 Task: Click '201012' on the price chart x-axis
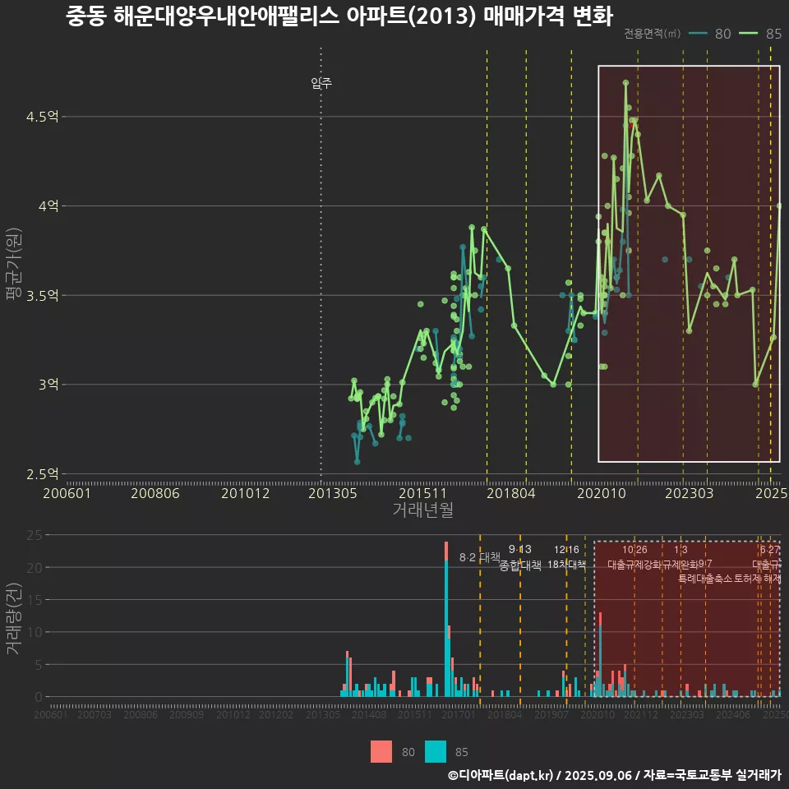point(245,493)
